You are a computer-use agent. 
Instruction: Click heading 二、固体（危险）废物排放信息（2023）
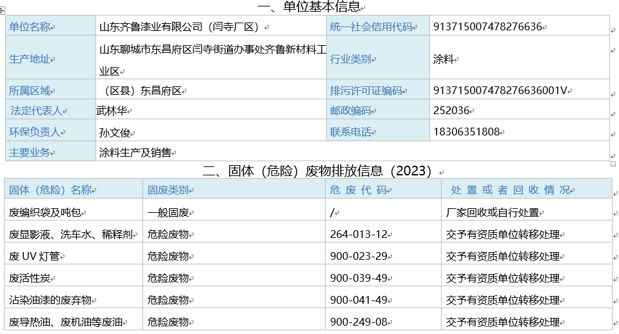[317, 171]
